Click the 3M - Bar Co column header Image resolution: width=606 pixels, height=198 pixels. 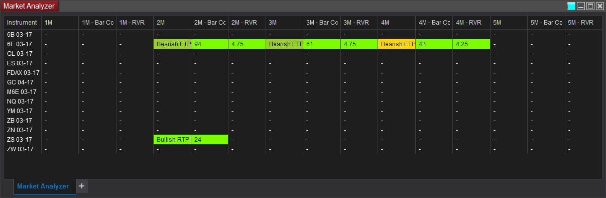click(322, 23)
